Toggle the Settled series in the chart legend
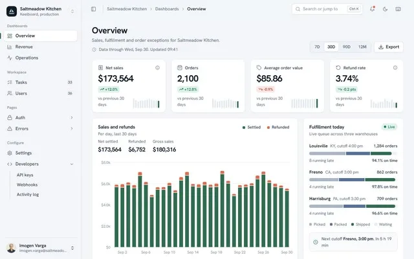The image size is (414, 259). 252,128
